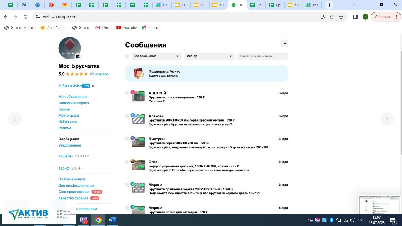The width and height of the screenshot is (402, 226).
Task: Click the Поддержка Авито support avatar
Action: pos(138,73)
